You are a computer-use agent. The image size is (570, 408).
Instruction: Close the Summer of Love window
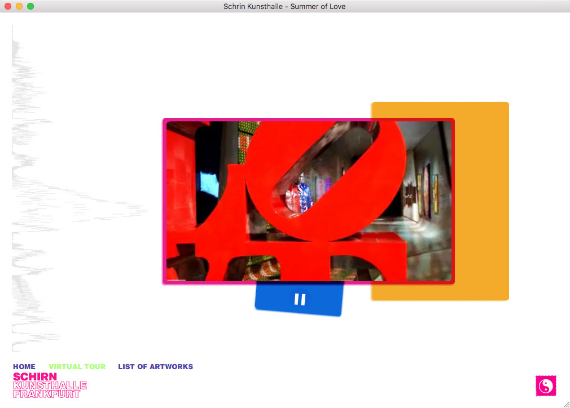tap(8, 6)
